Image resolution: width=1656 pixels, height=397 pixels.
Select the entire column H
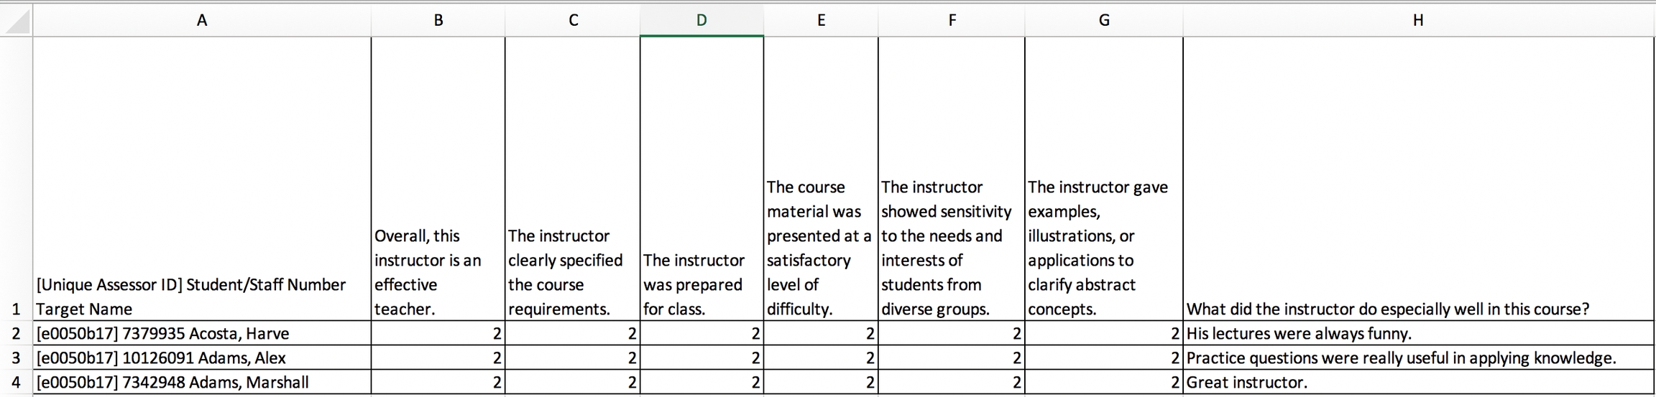point(1418,21)
